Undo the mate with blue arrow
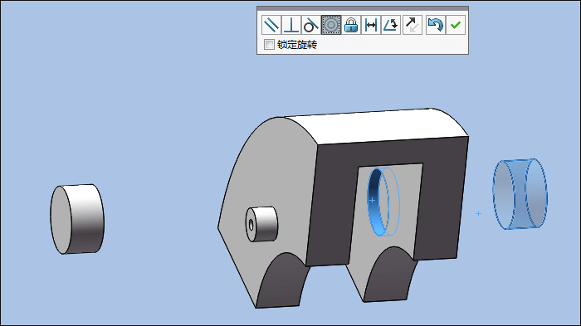Image resolution: width=581 pixels, height=326 pixels. click(436, 25)
